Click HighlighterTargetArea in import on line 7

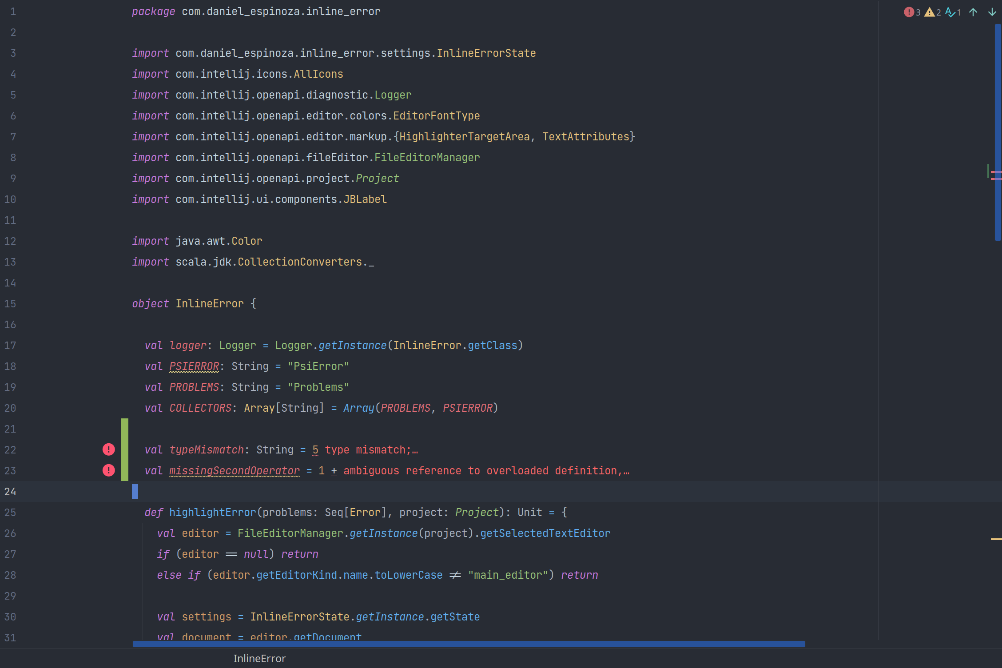pos(465,137)
